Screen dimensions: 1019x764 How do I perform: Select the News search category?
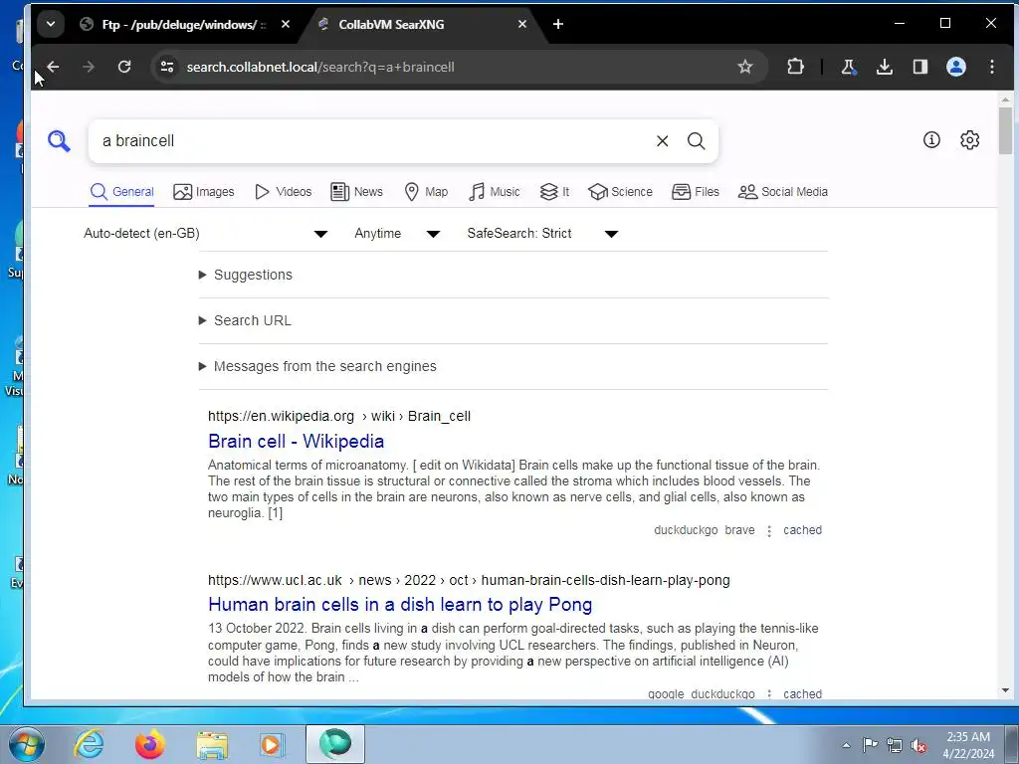357,192
